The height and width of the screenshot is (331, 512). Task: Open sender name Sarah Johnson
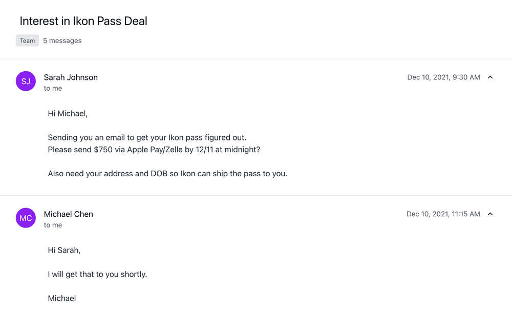(71, 77)
